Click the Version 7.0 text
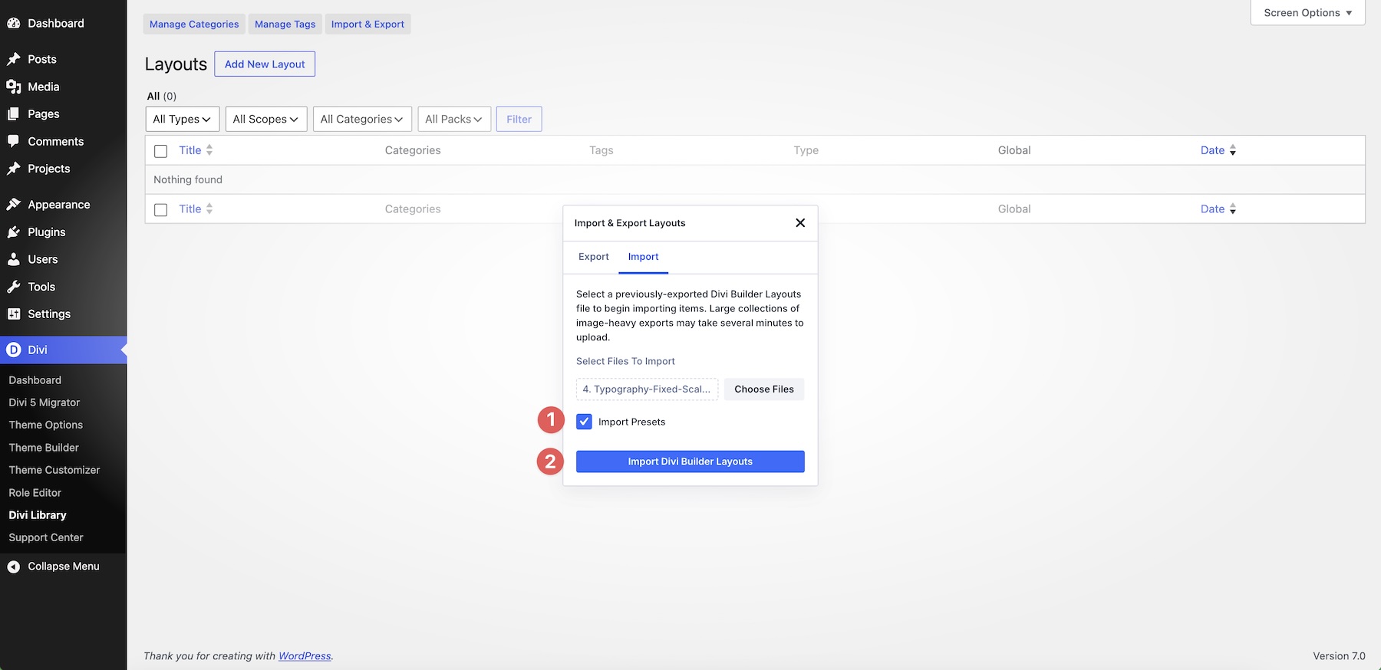This screenshot has height=670, width=1381. tap(1339, 656)
